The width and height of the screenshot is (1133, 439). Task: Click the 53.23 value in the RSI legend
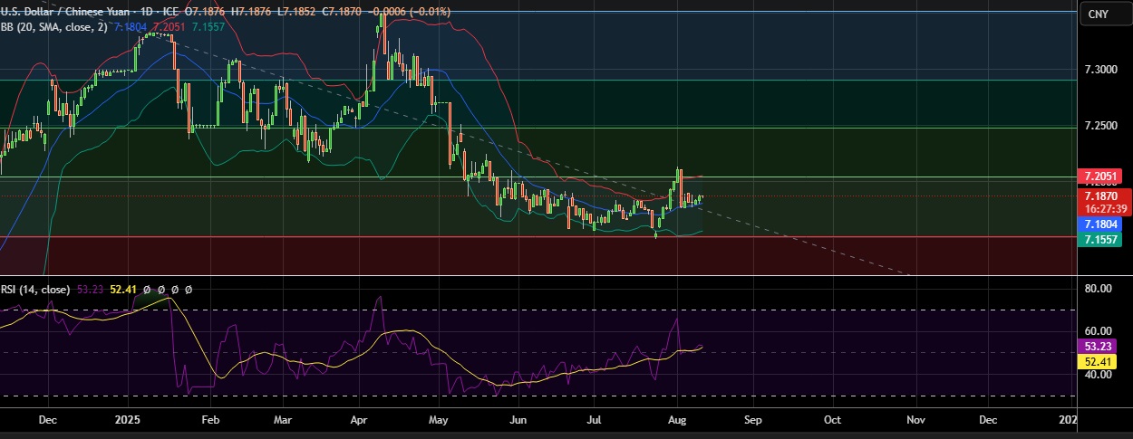(x=91, y=290)
